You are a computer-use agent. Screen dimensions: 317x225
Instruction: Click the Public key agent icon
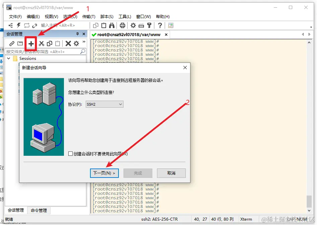point(149,25)
